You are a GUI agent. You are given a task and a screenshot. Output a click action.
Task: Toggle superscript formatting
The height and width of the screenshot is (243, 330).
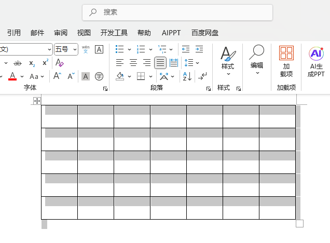pos(46,62)
